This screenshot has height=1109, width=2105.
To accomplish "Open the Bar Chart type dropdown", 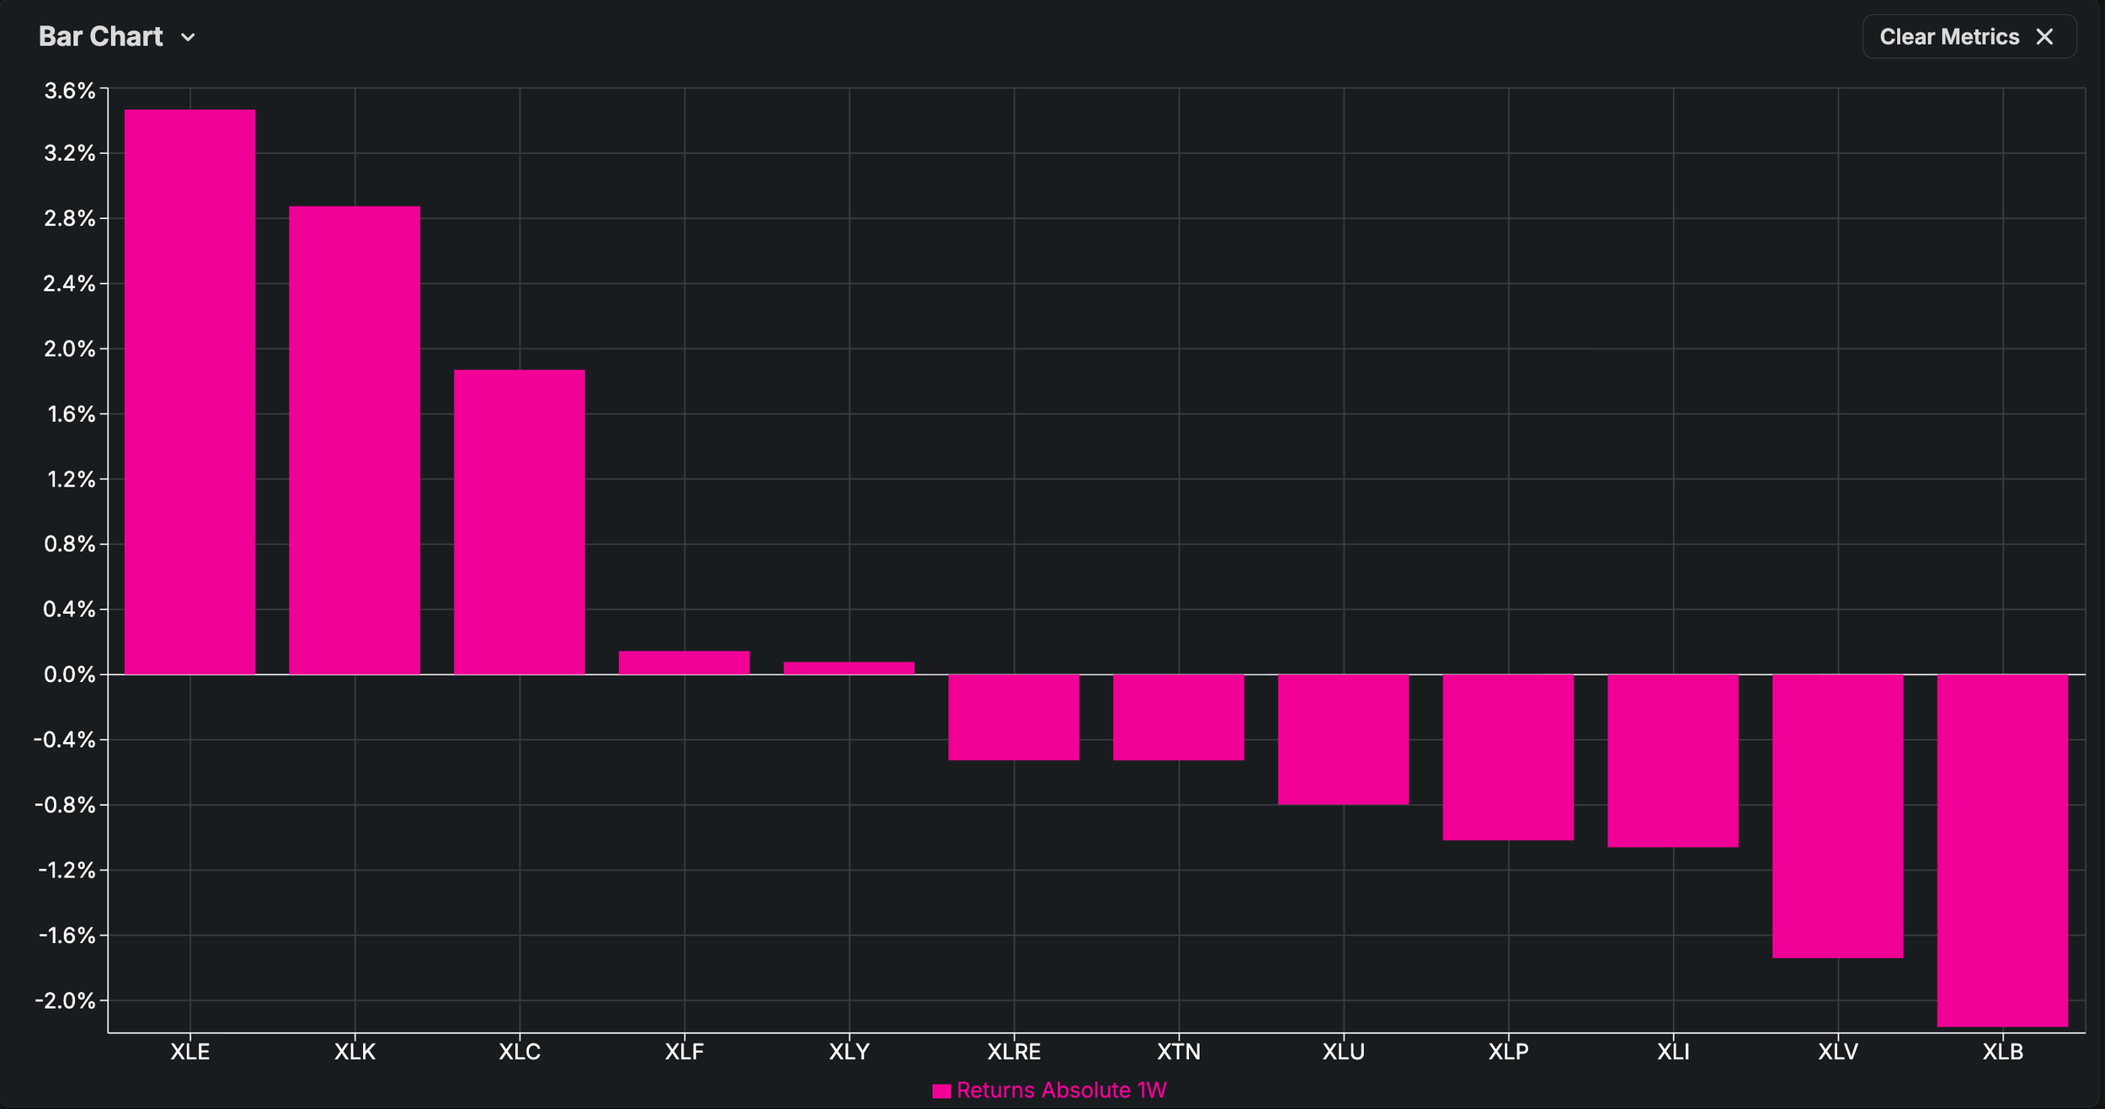I will tap(117, 37).
